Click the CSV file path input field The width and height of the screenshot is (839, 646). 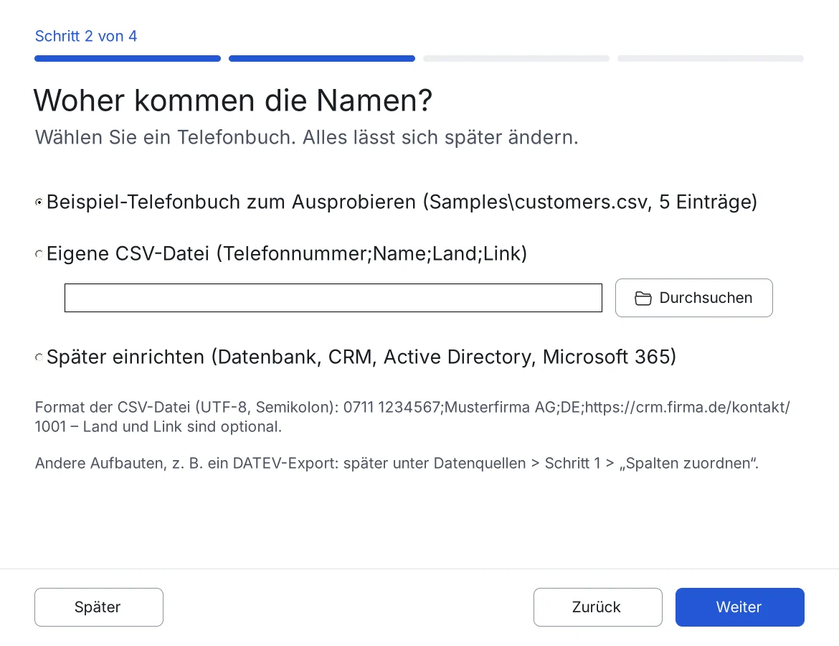click(x=333, y=298)
